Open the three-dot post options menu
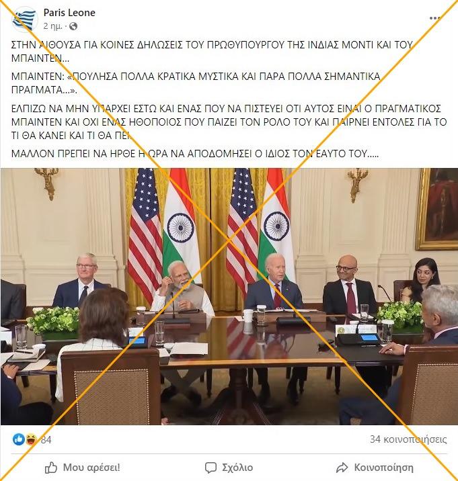This screenshot has width=458, height=481. [434, 18]
